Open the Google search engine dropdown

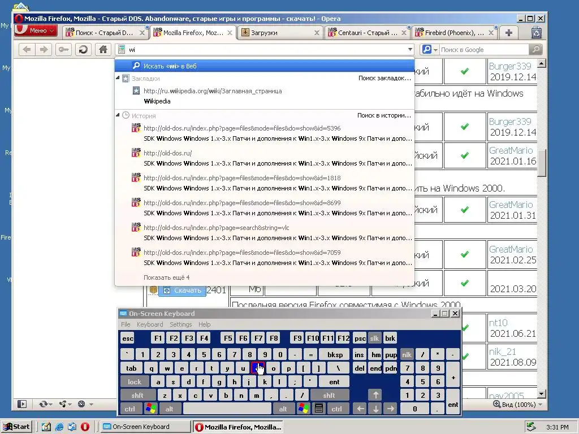[430, 50]
